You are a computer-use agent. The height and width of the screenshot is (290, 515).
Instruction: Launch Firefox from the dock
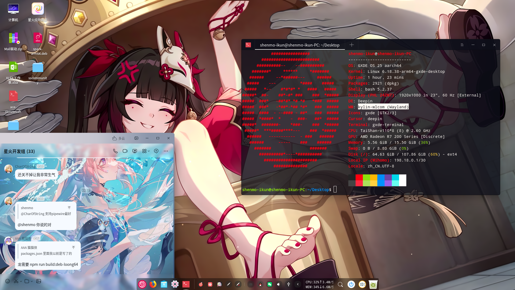click(153, 284)
